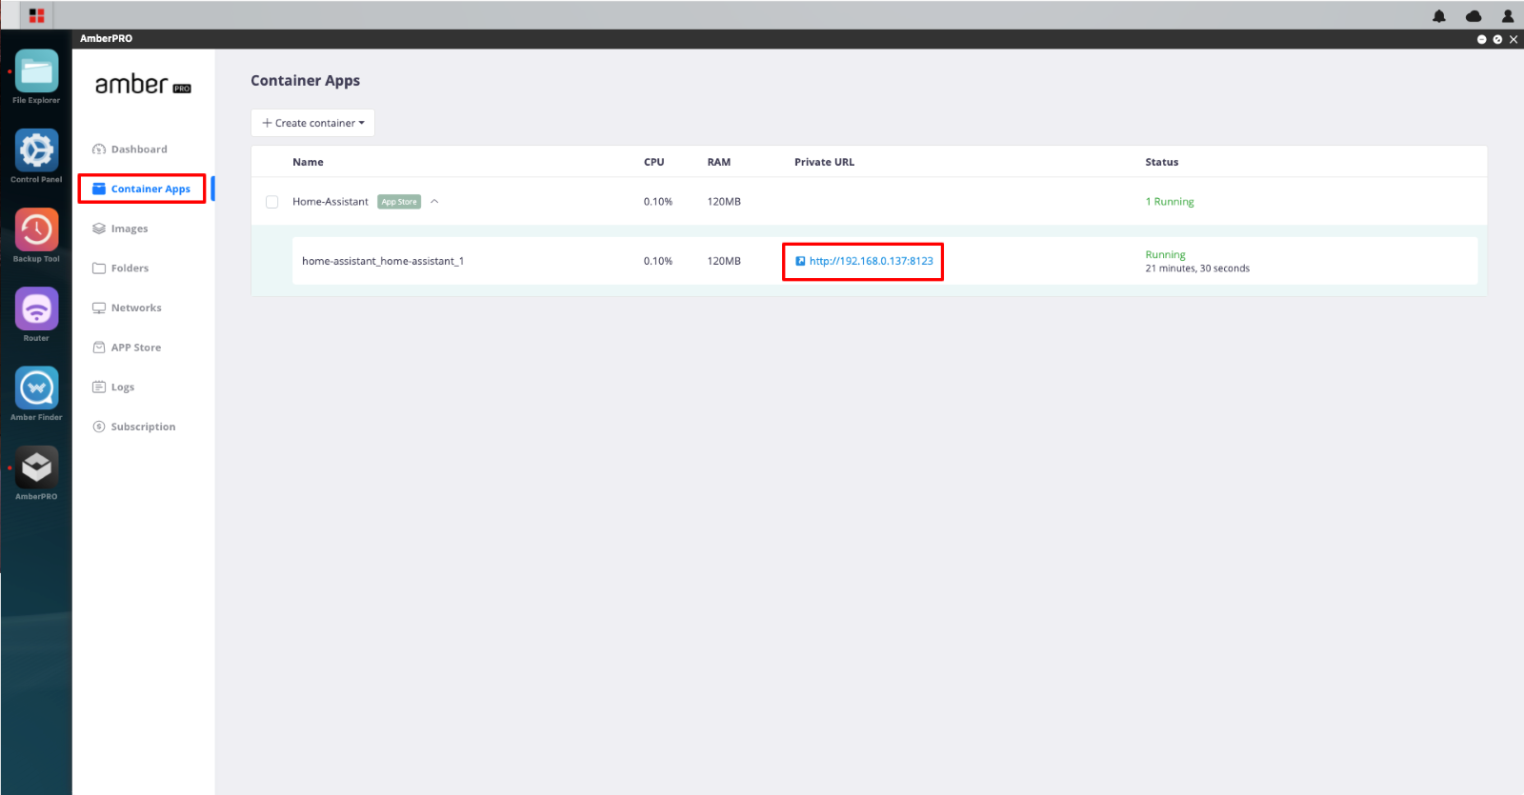The width and height of the screenshot is (1524, 795).
Task: Click the App Store badge
Action: click(x=399, y=202)
